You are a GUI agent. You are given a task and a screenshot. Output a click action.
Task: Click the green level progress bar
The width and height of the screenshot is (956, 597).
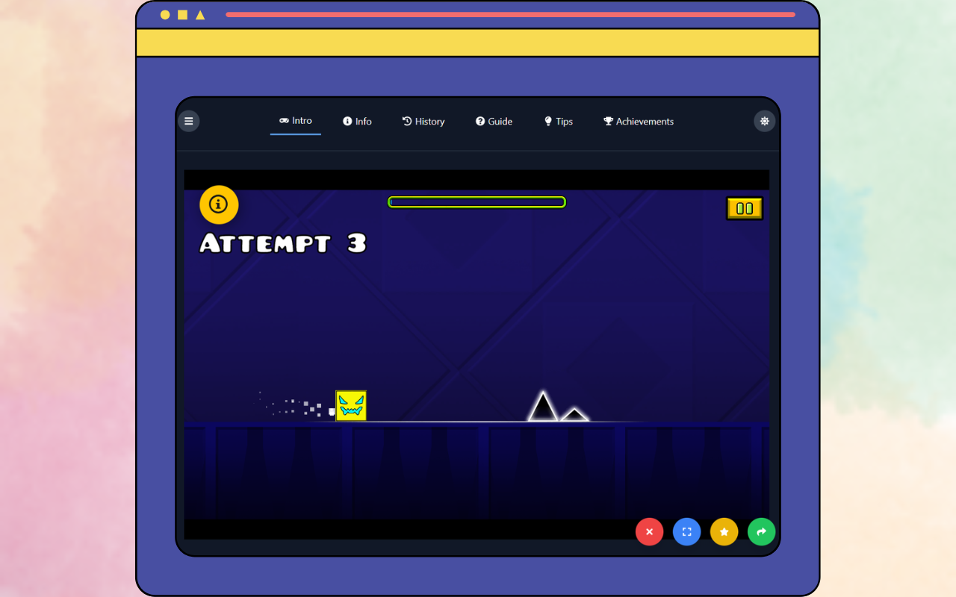477,201
